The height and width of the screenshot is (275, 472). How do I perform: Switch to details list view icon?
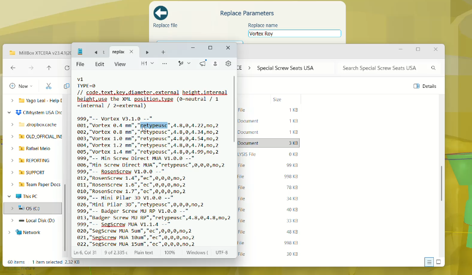point(429,262)
